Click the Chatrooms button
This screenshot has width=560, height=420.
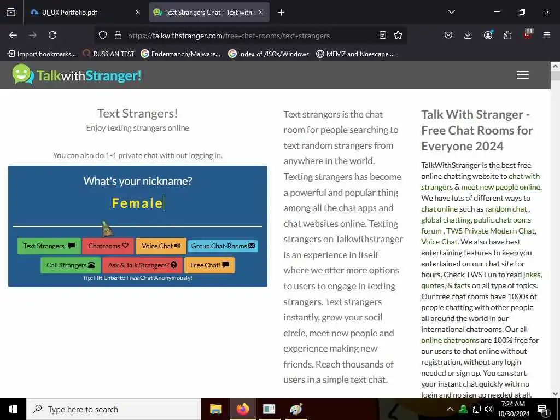point(108,246)
